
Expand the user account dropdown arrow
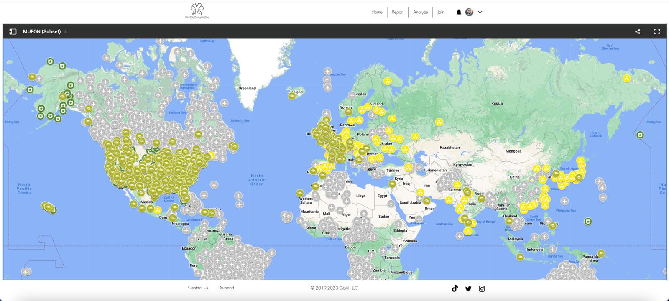tap(480, 12)
